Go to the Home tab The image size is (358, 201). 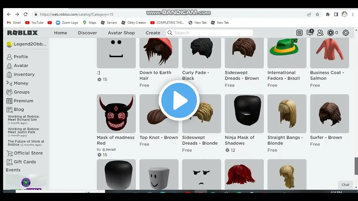coord(60,33)
